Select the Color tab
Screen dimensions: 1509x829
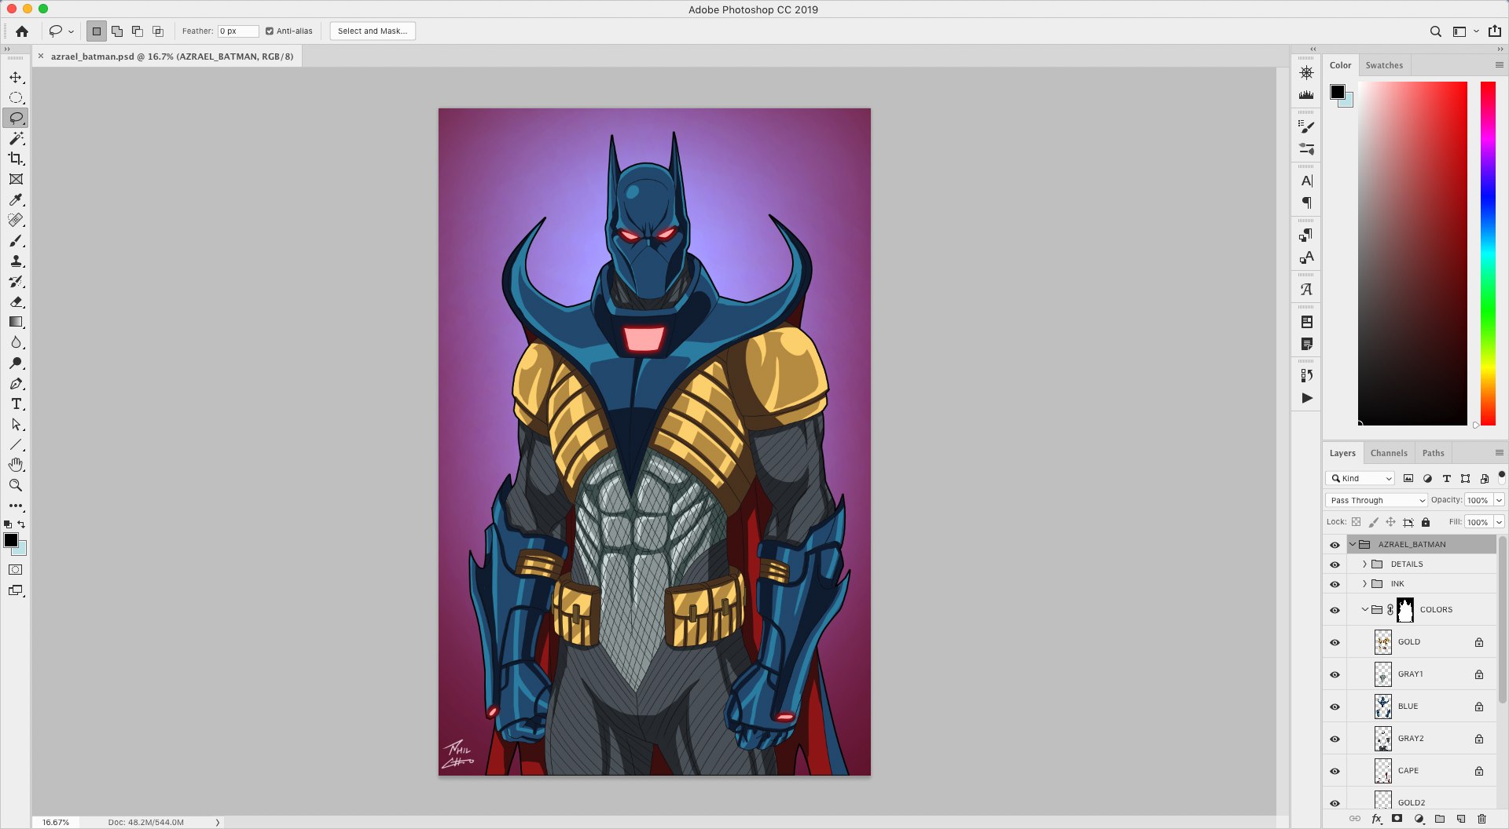(1340, 65)
